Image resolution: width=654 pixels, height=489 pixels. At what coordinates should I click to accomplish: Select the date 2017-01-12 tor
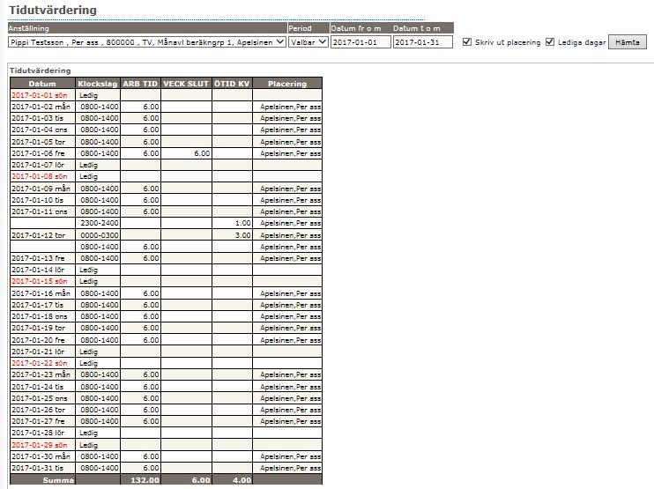[39, 235]
